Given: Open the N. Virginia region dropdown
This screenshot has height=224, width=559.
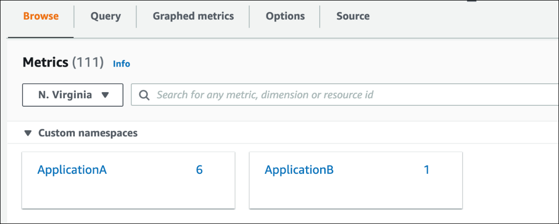Looking at the screenshot, I should coord(73,95).
